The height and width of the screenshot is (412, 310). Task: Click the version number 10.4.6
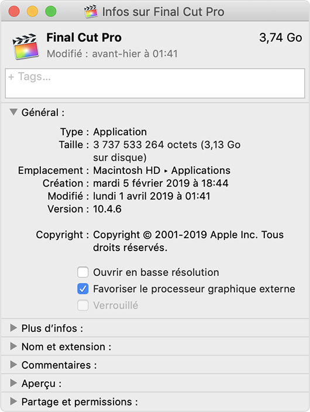(107, 209)
